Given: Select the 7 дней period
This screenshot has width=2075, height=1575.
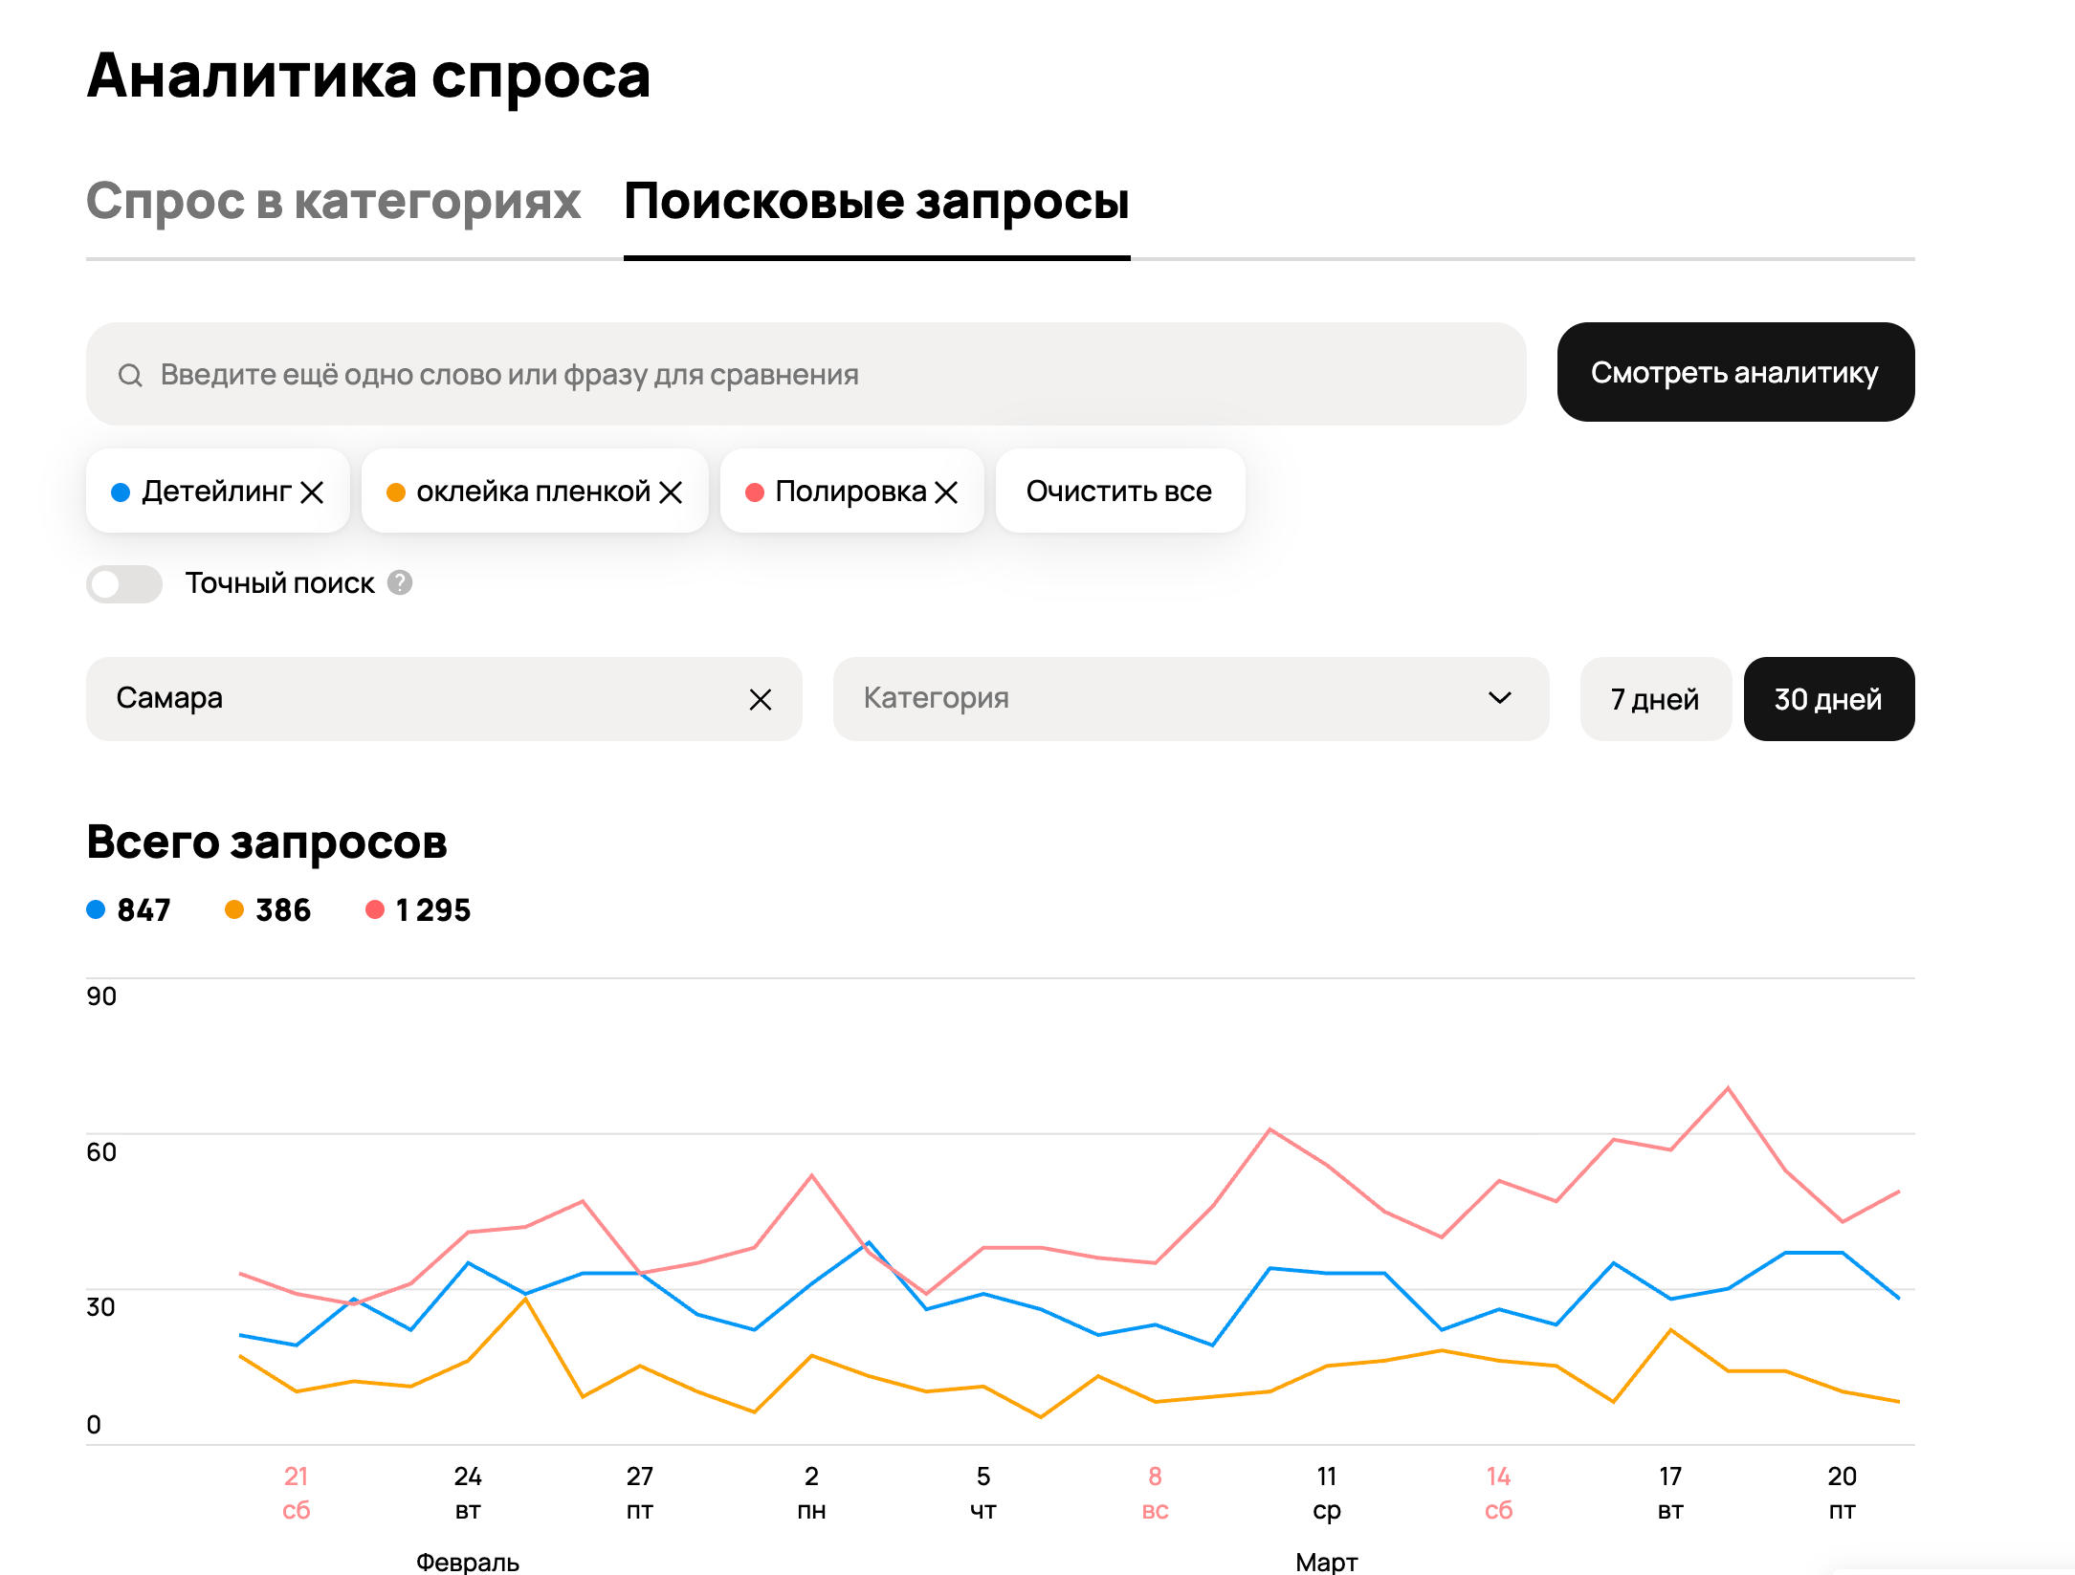Looking at the screenshot, I should 1654,699.
